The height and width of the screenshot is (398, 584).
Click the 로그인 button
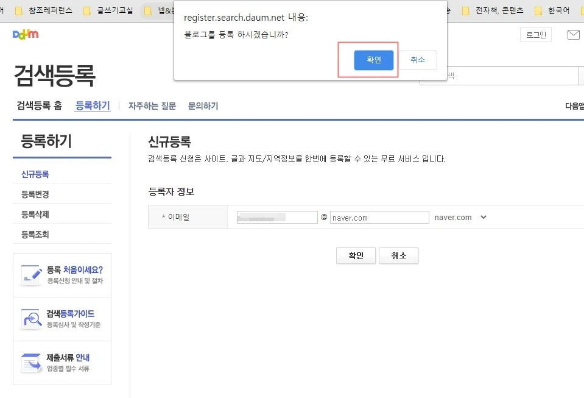[x=536, y=35]
